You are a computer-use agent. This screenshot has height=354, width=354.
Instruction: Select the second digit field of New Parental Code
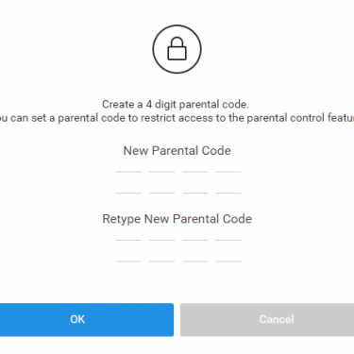click(161, 182)
